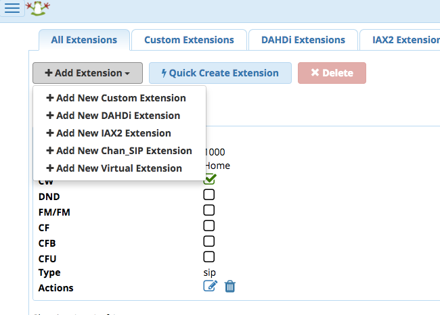Enable the DND checkbox
This screenshot has height=315, width=440.
(x=209, y=195)
